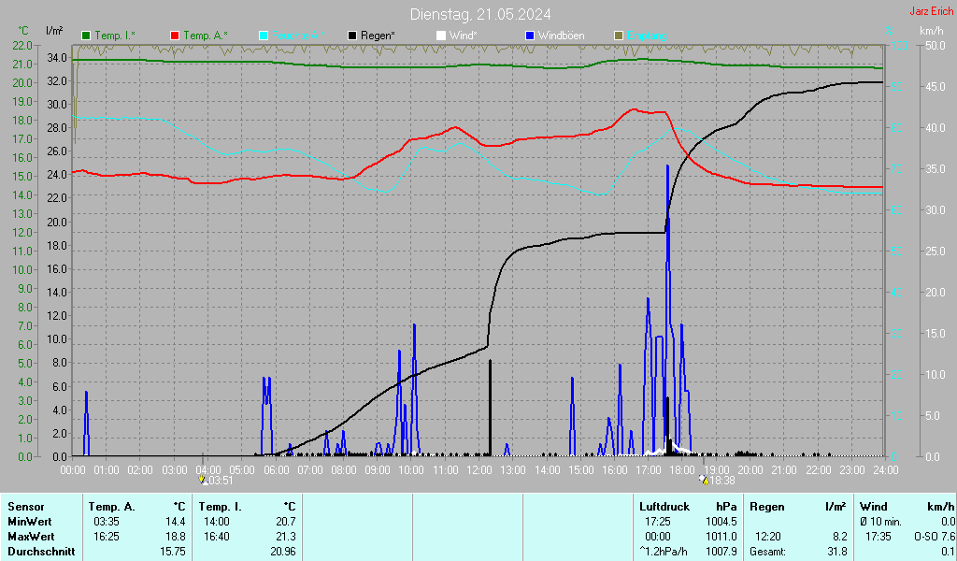The width and height of the screenshot is (957, 561).
Task: Click the rain peak time '12:20'
Action: [x=768, y=537]
